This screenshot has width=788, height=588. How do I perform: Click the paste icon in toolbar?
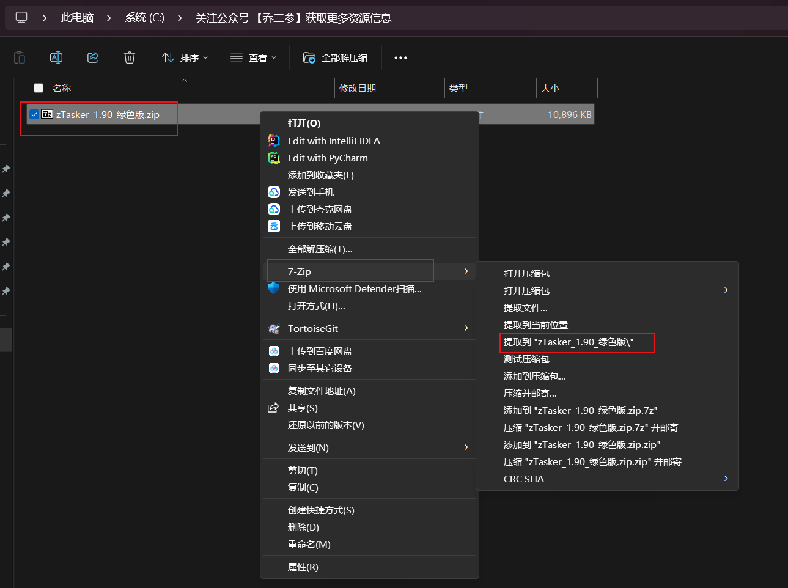(x=20, y=57)
